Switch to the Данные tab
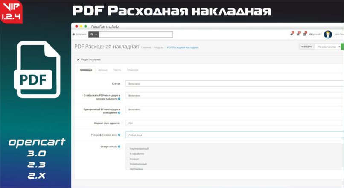The width and height of the screenshot is (344, 188). point(103,70)
